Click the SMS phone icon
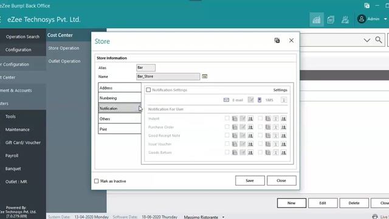 260,100
